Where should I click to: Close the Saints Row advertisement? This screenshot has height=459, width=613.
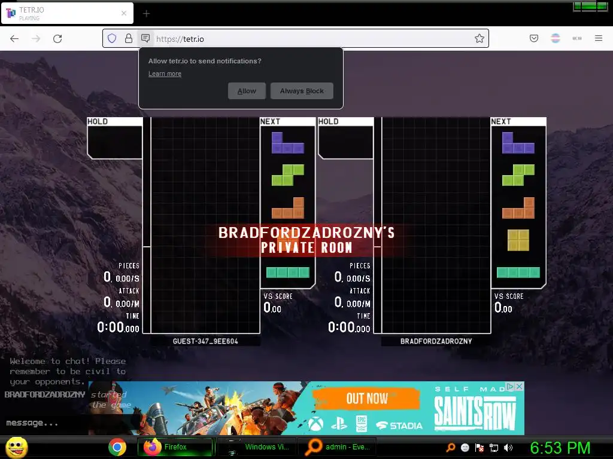(520, 387)
